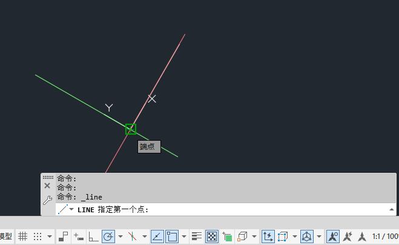Toggle snap mode dotted-grid icon
Image resolution: width=399 pixels, height=245 pixels.
tap(38, 237)
